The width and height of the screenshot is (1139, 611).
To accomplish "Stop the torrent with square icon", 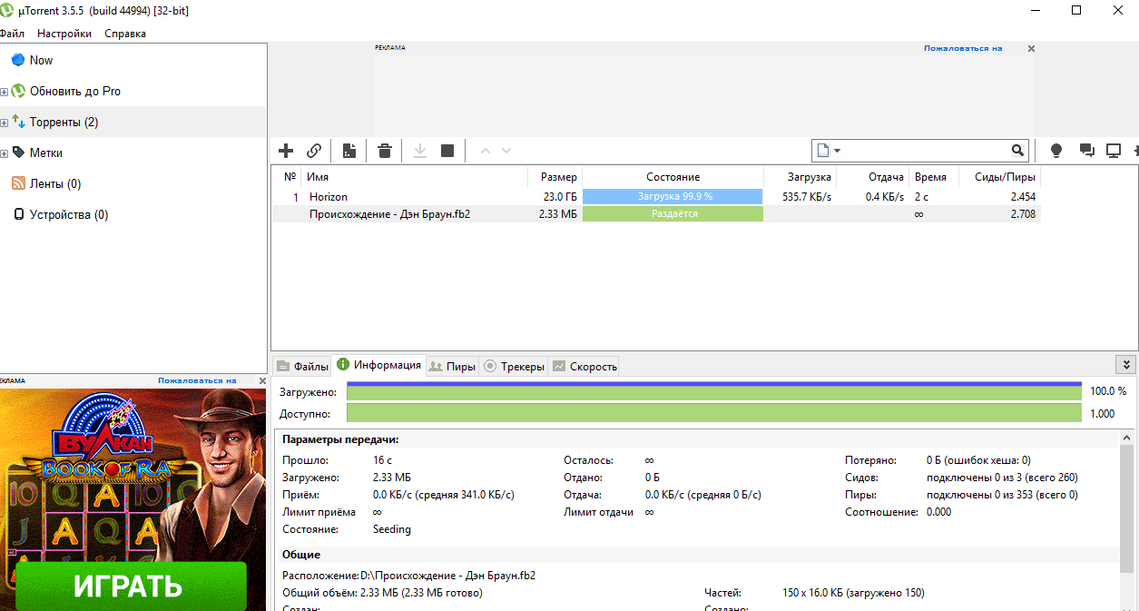I will coord(447,151).
